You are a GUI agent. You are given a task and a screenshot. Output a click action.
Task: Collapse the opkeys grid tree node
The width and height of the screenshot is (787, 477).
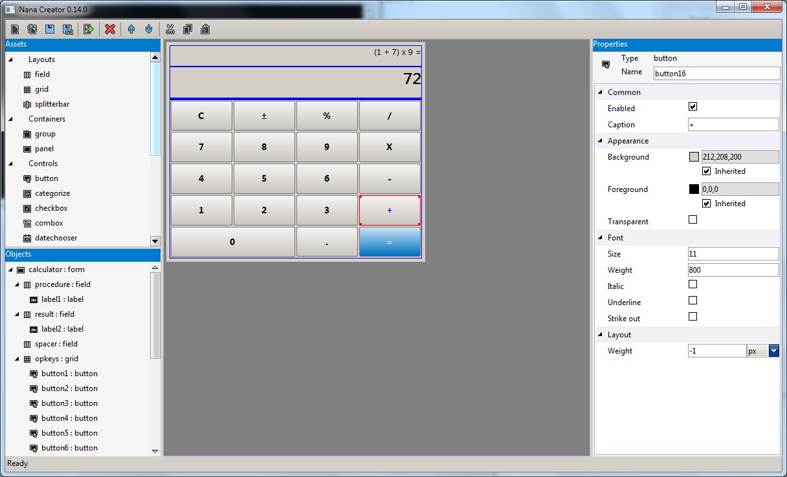(x=17, y=359)
